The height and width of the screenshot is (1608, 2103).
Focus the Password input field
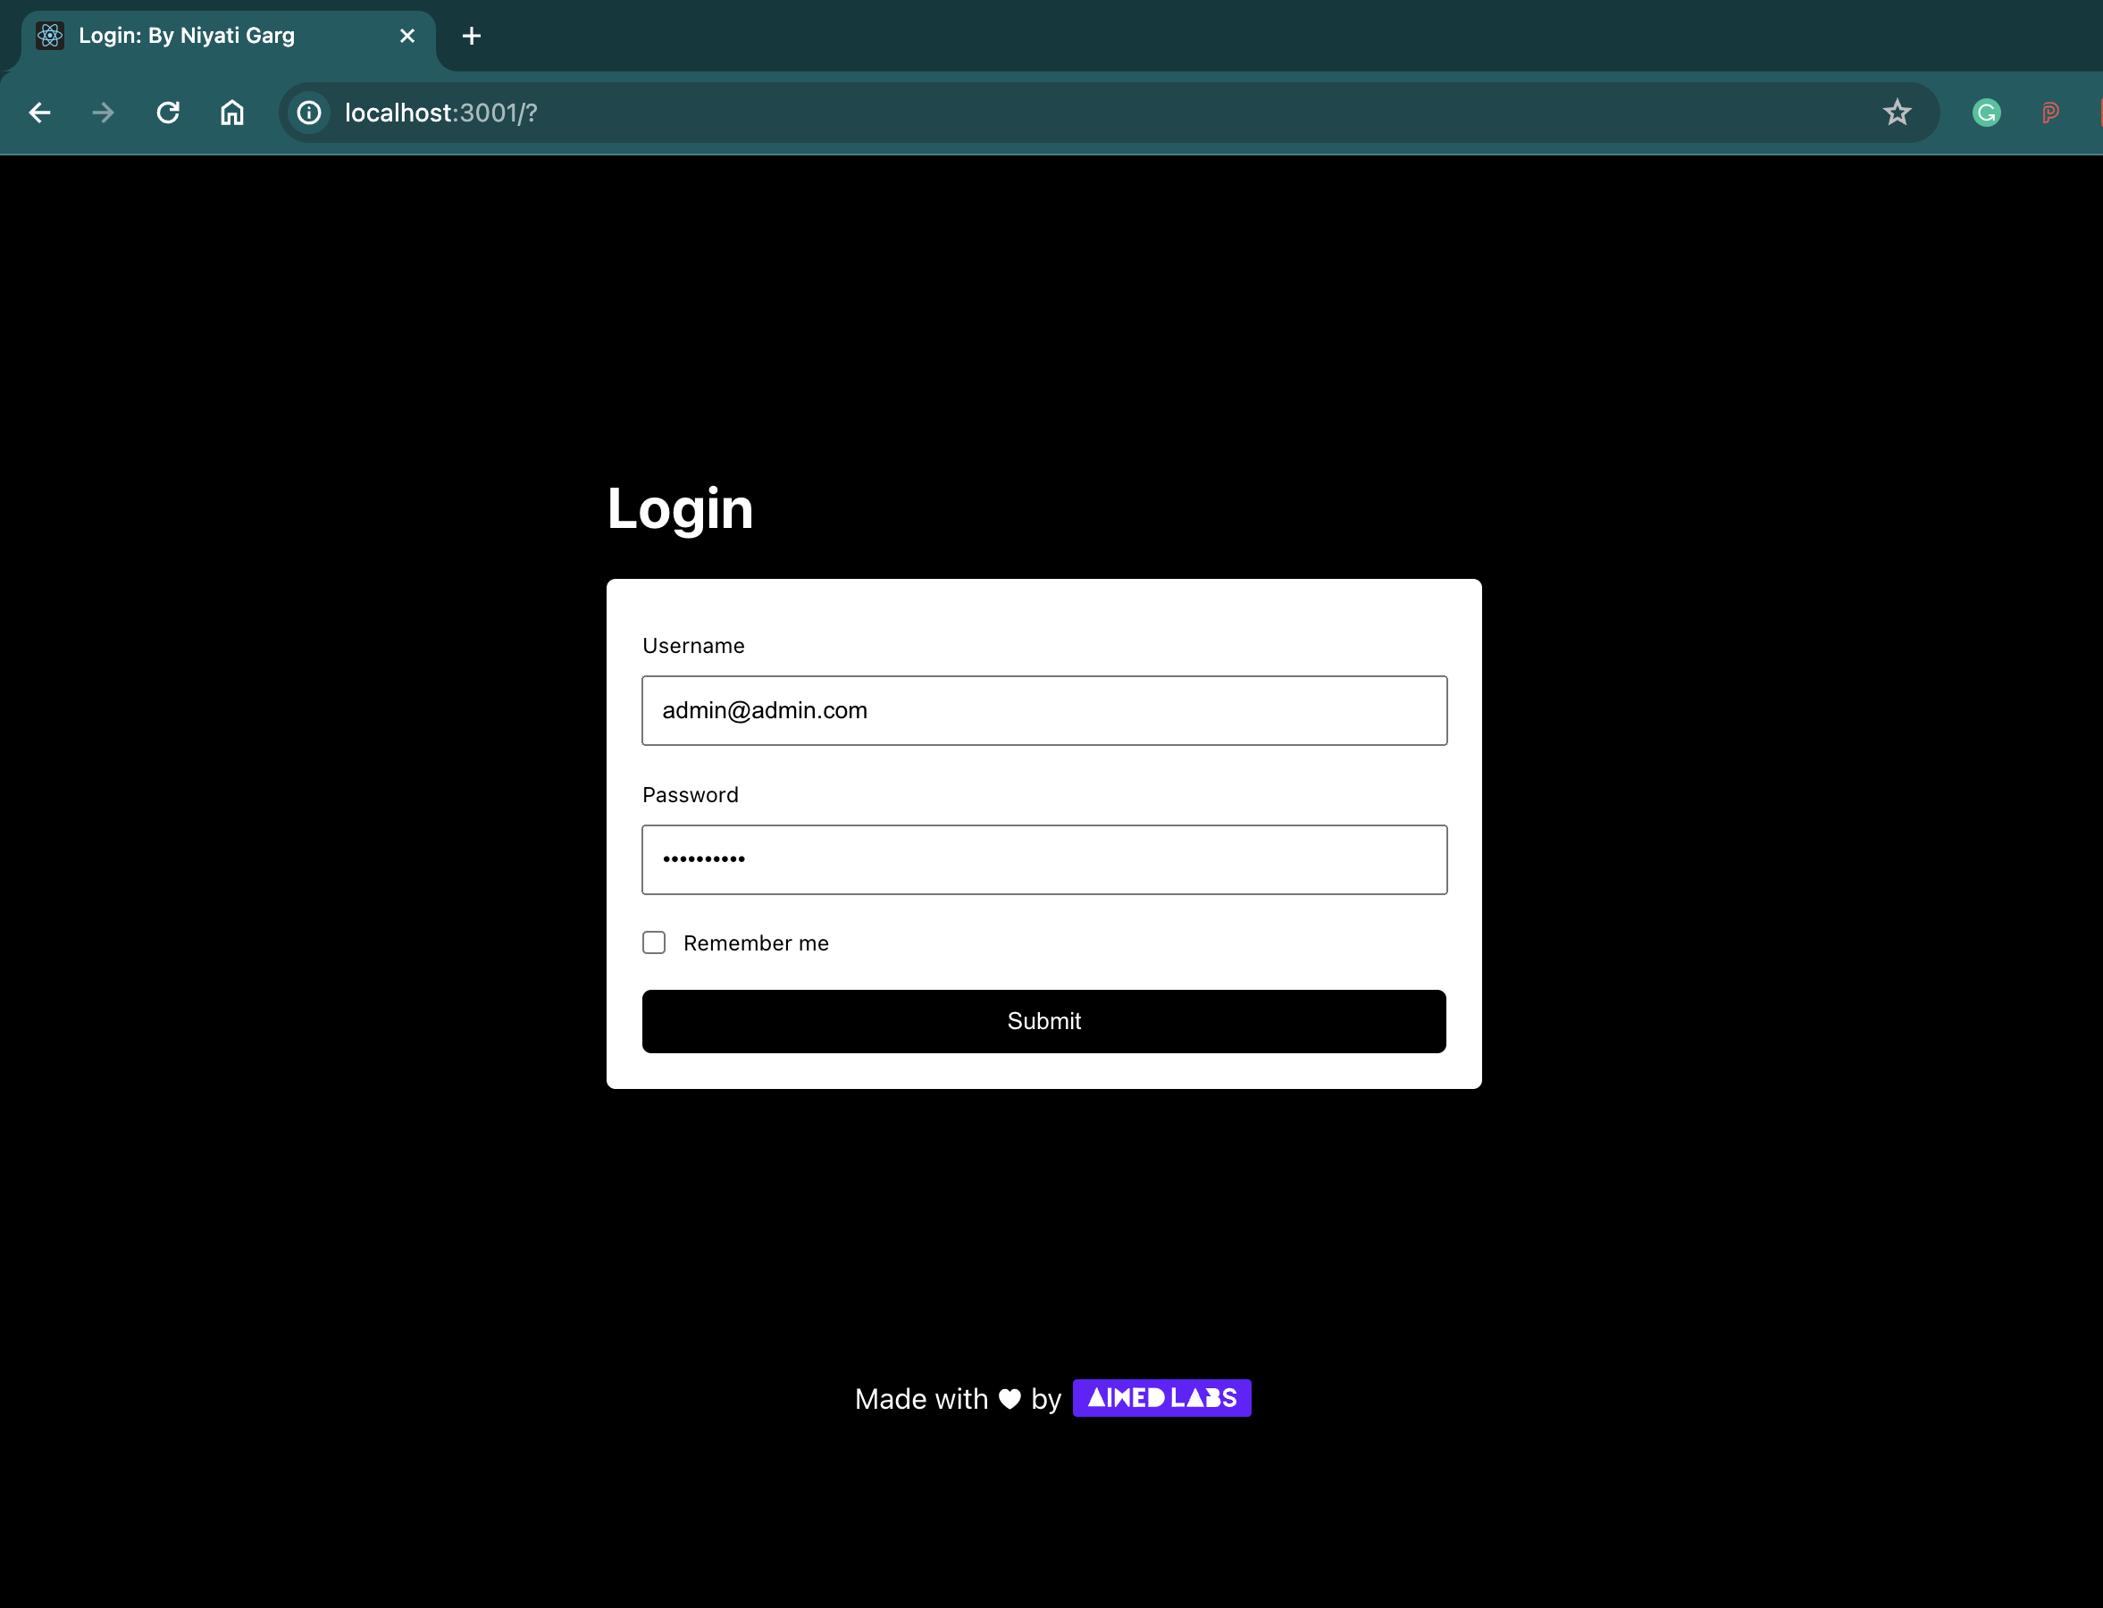(x=1043, y=858)
